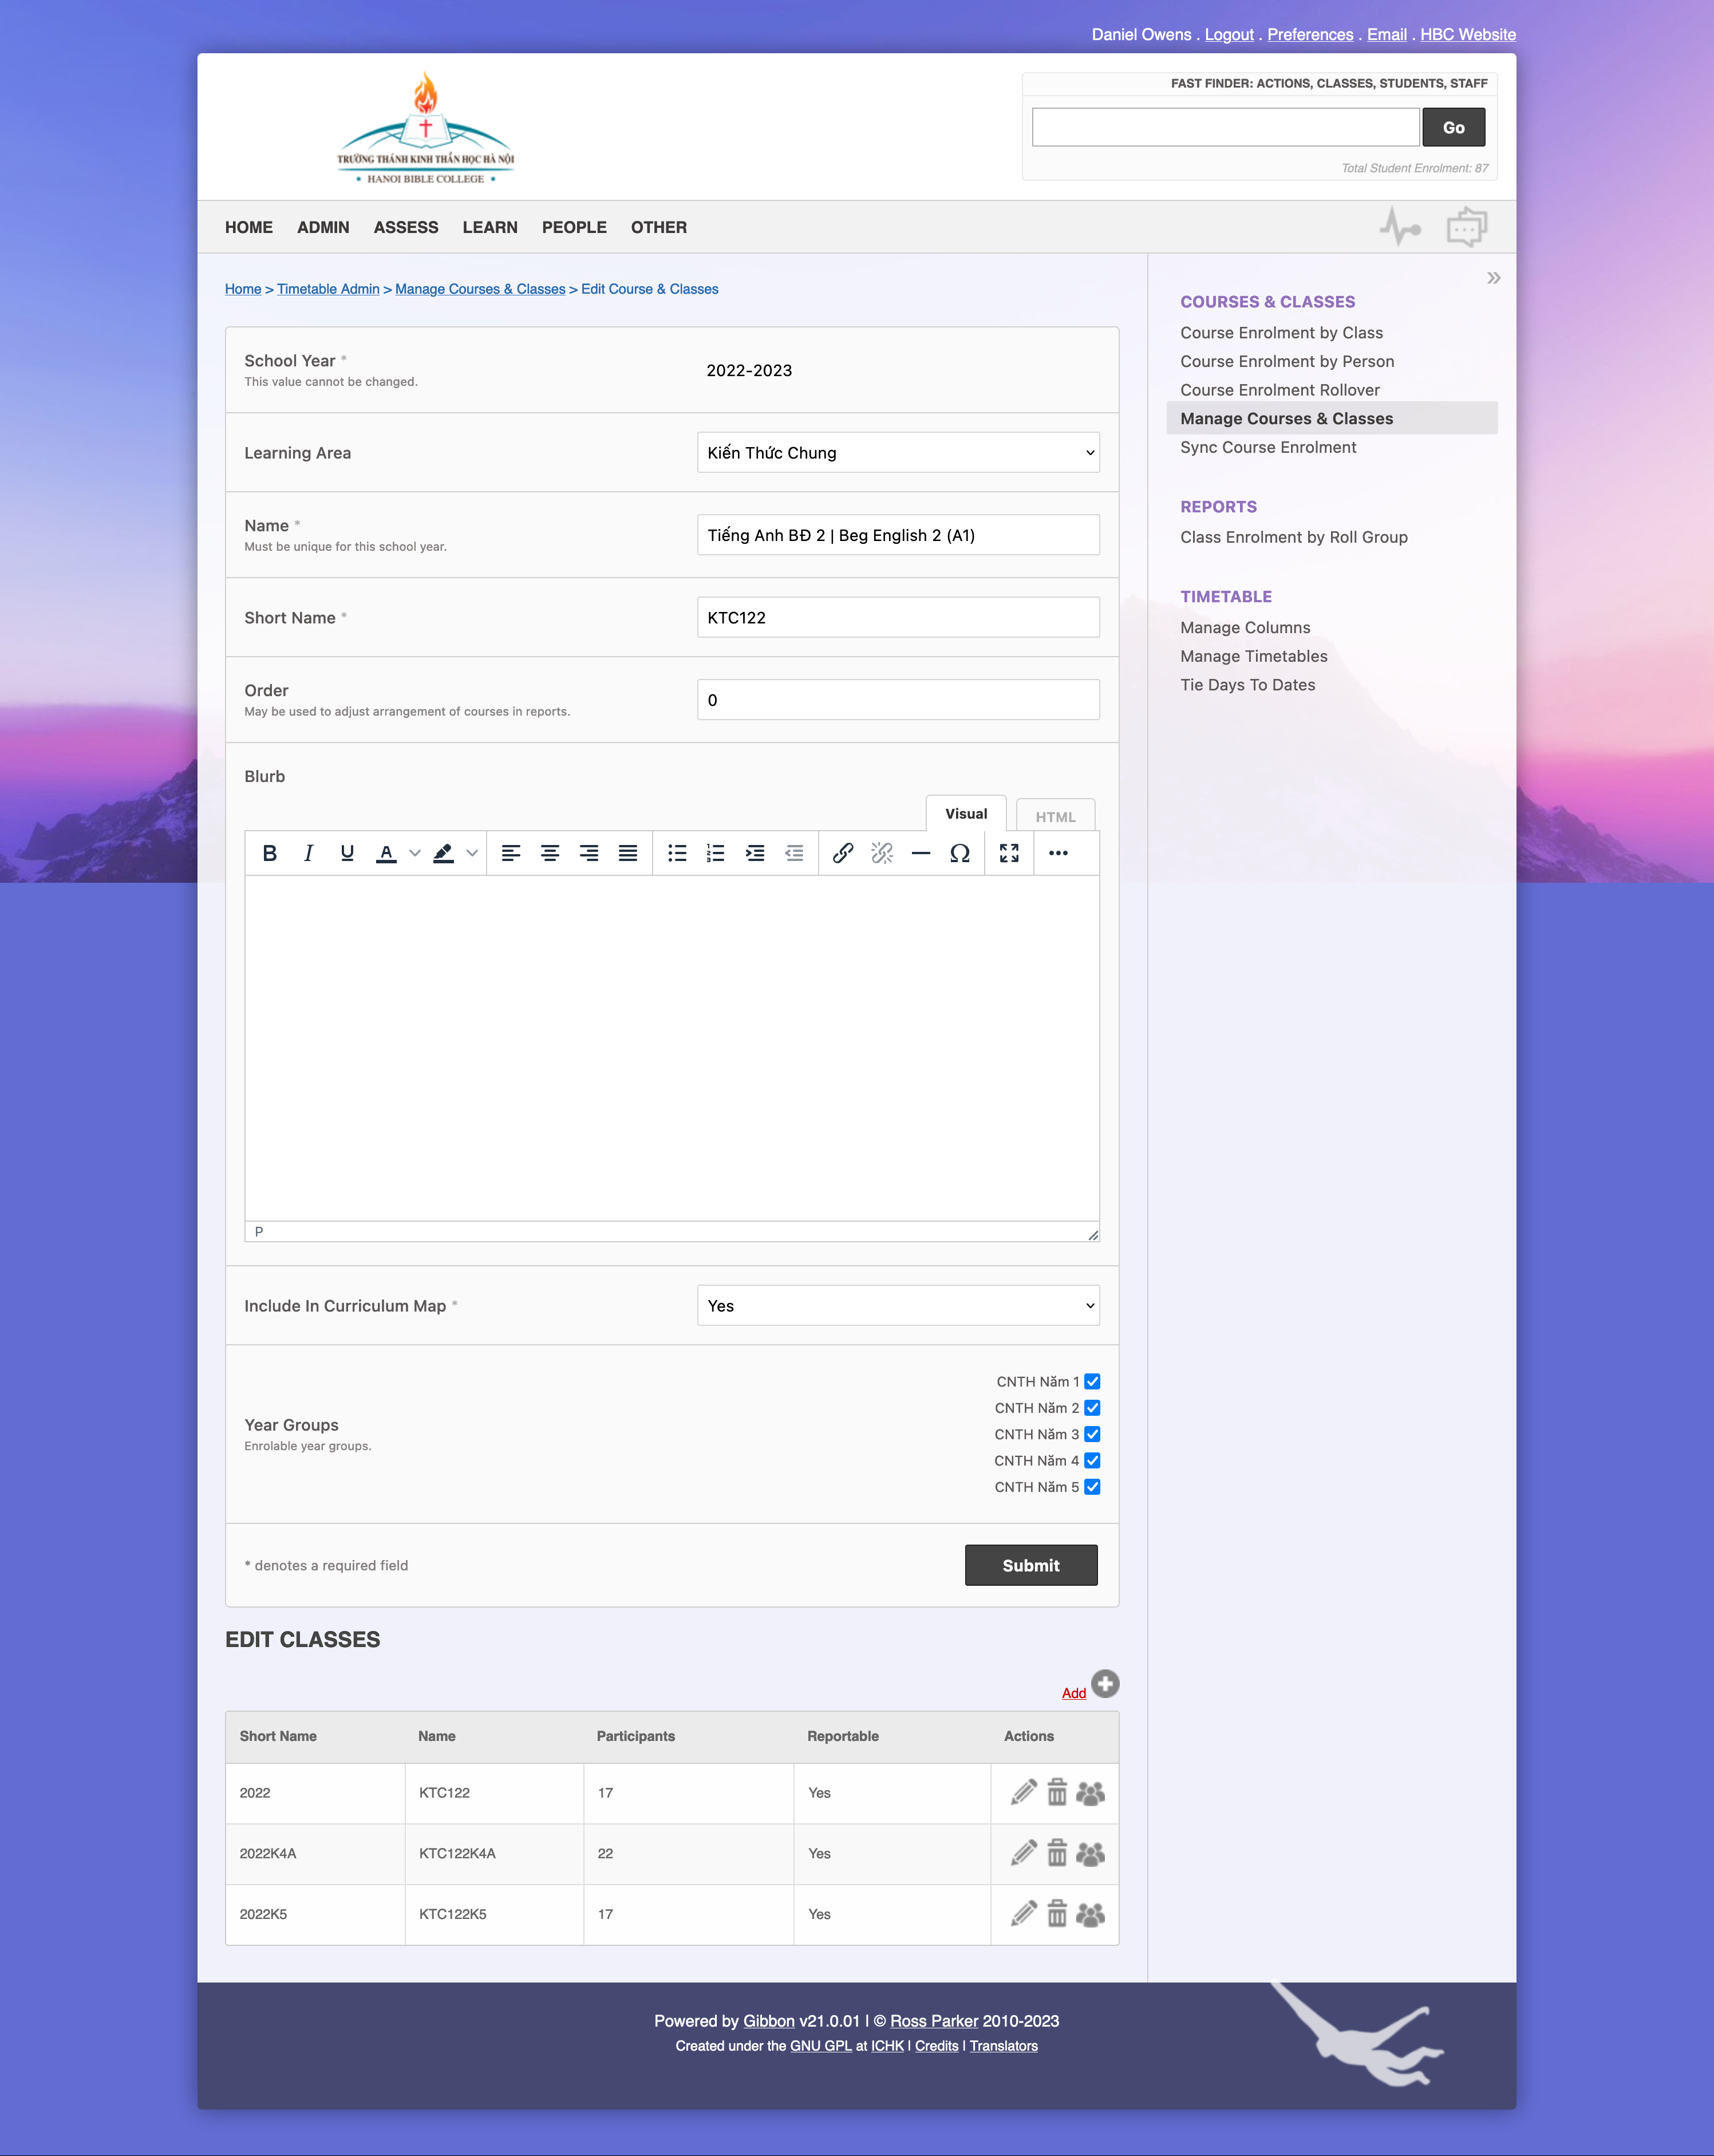Open the PEOPLE menu
1714x2156 pixels.
[x=574, y=227]
